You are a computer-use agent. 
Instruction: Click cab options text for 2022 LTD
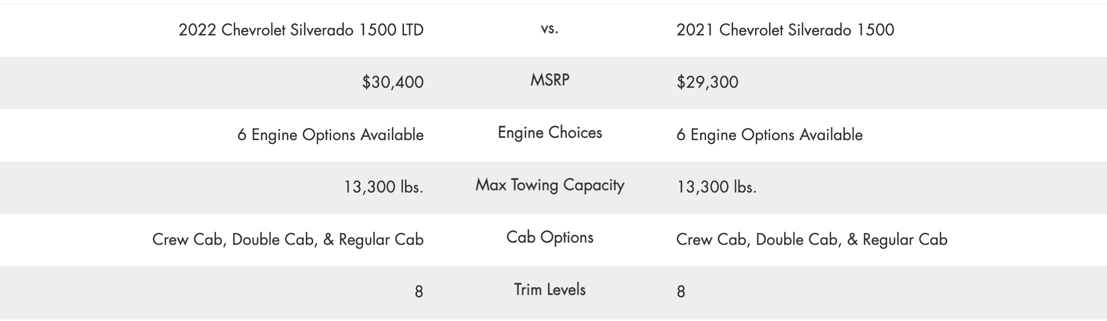(x=287, y=240)
